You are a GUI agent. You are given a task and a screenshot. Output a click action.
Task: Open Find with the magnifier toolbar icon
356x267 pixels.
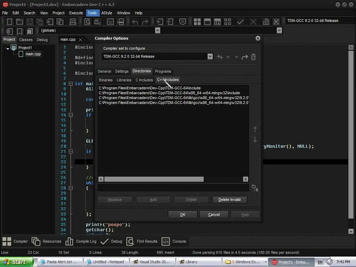[87, 22]
